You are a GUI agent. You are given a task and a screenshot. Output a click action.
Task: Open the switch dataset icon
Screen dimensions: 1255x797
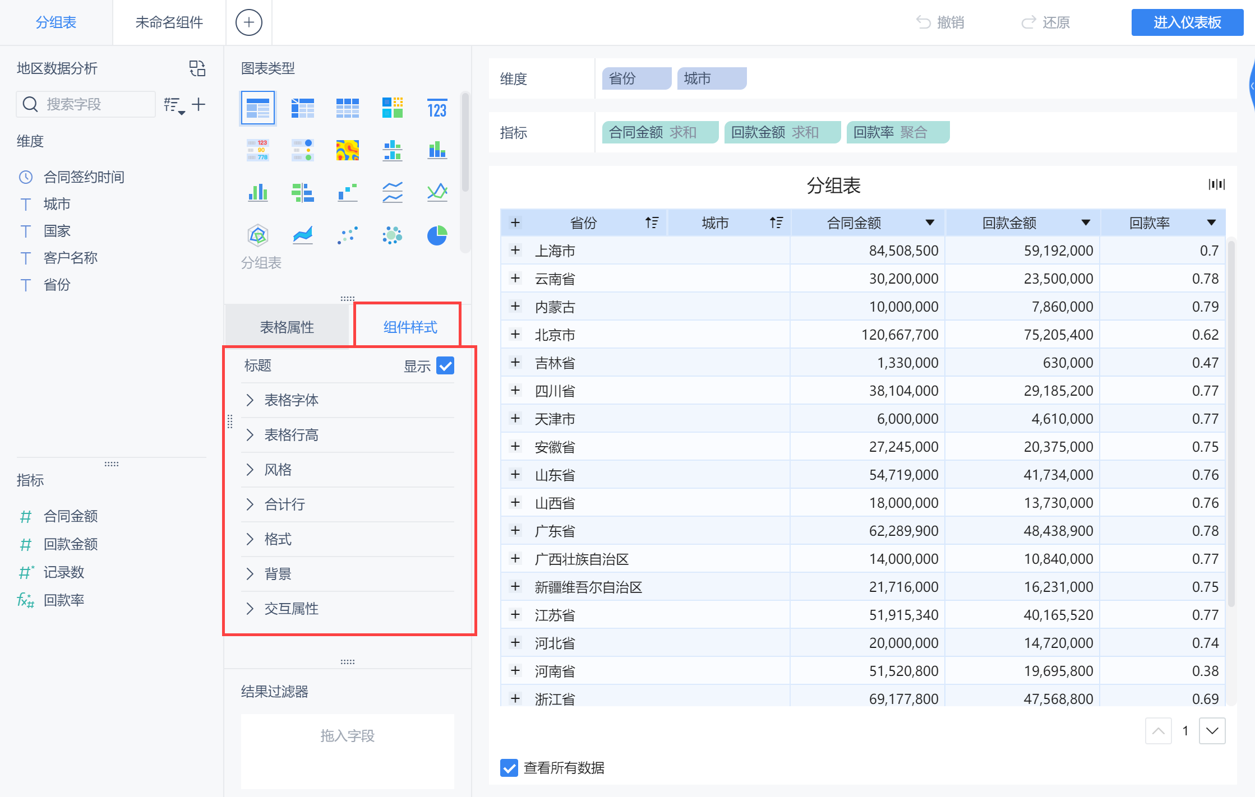[x=197, y=68]
